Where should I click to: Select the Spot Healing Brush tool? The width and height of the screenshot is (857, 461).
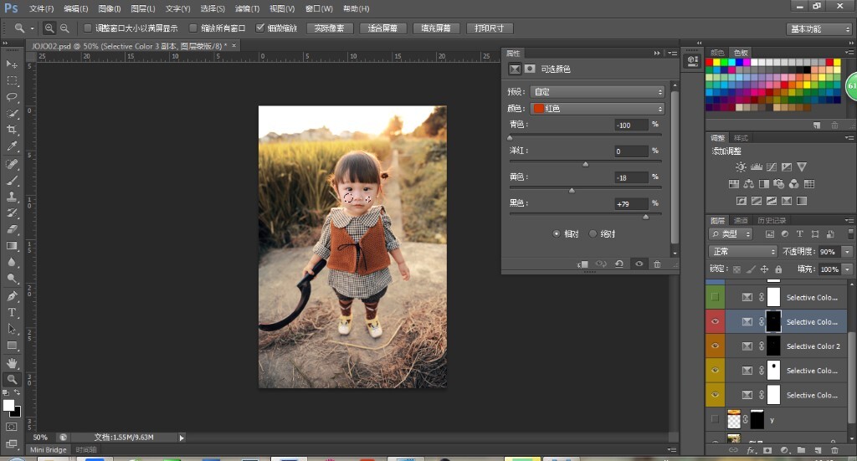[12, 164]
